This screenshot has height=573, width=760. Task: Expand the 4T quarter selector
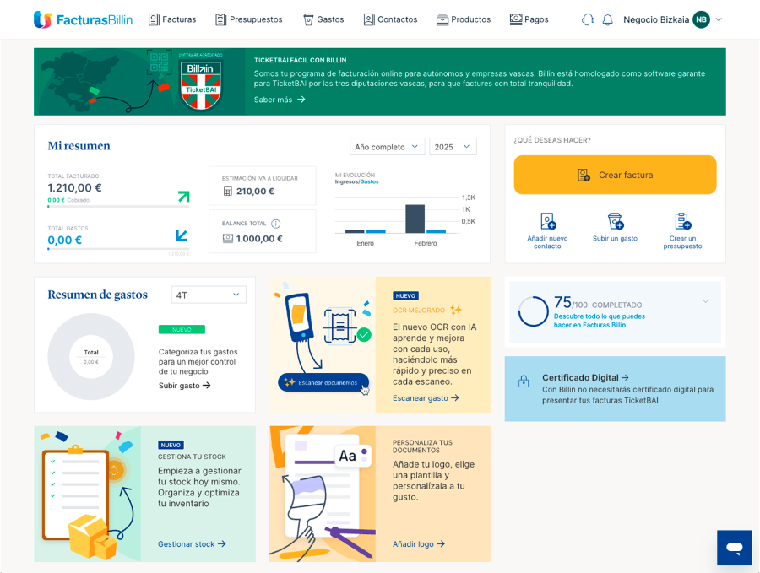(208, 295)
